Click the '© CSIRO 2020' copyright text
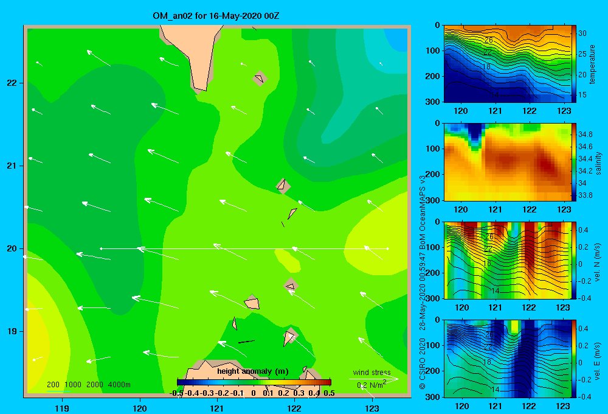This screenshot has height=414, width=608. point(423,363)
